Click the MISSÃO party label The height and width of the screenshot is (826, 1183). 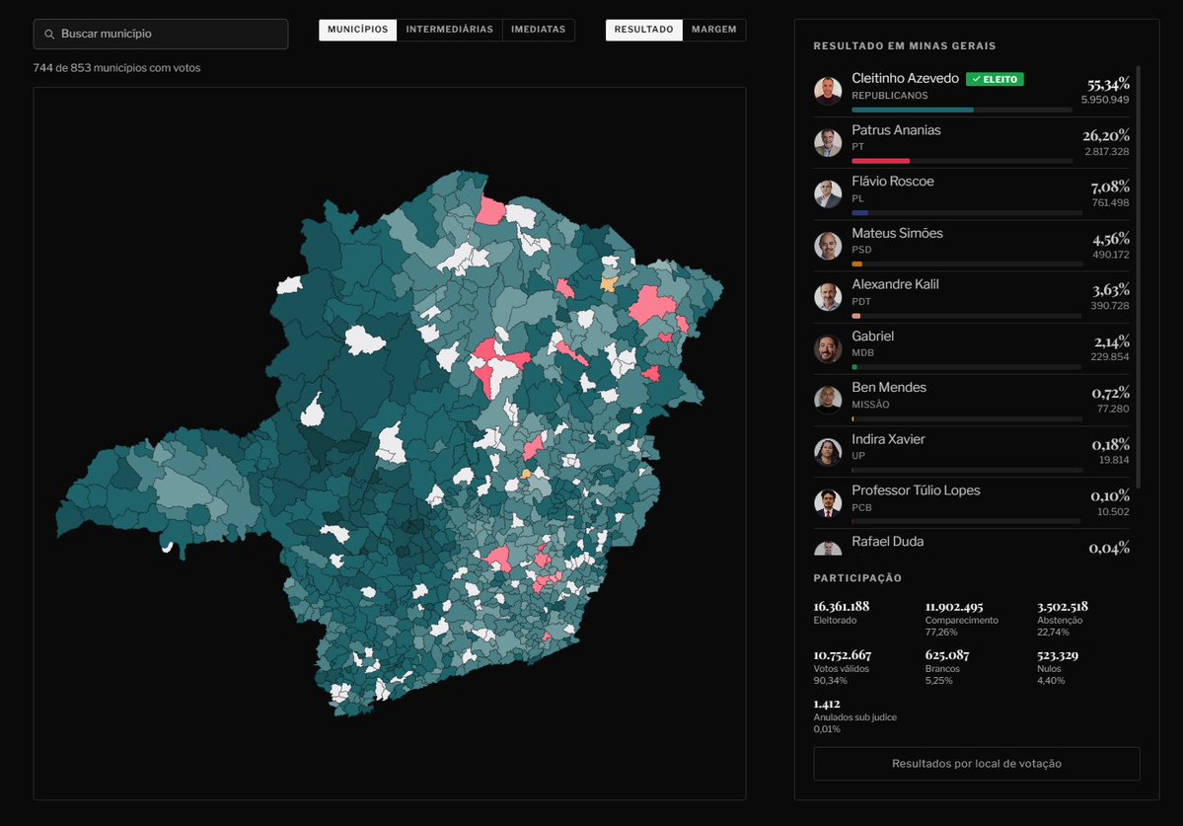point(870,405)
